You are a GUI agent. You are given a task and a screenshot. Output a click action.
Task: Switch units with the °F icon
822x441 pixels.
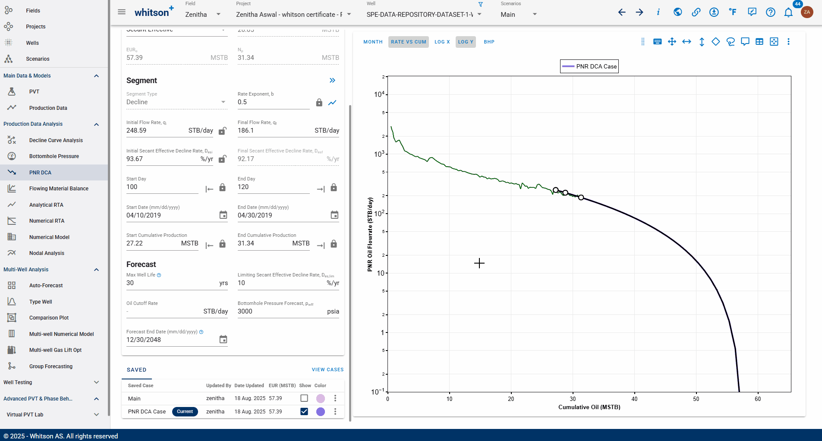pyautogui.click(x=733, y=12)
